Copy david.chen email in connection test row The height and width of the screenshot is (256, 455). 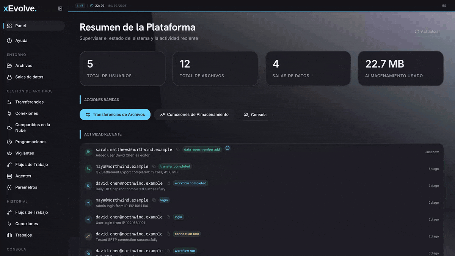[x=168, y=234]
